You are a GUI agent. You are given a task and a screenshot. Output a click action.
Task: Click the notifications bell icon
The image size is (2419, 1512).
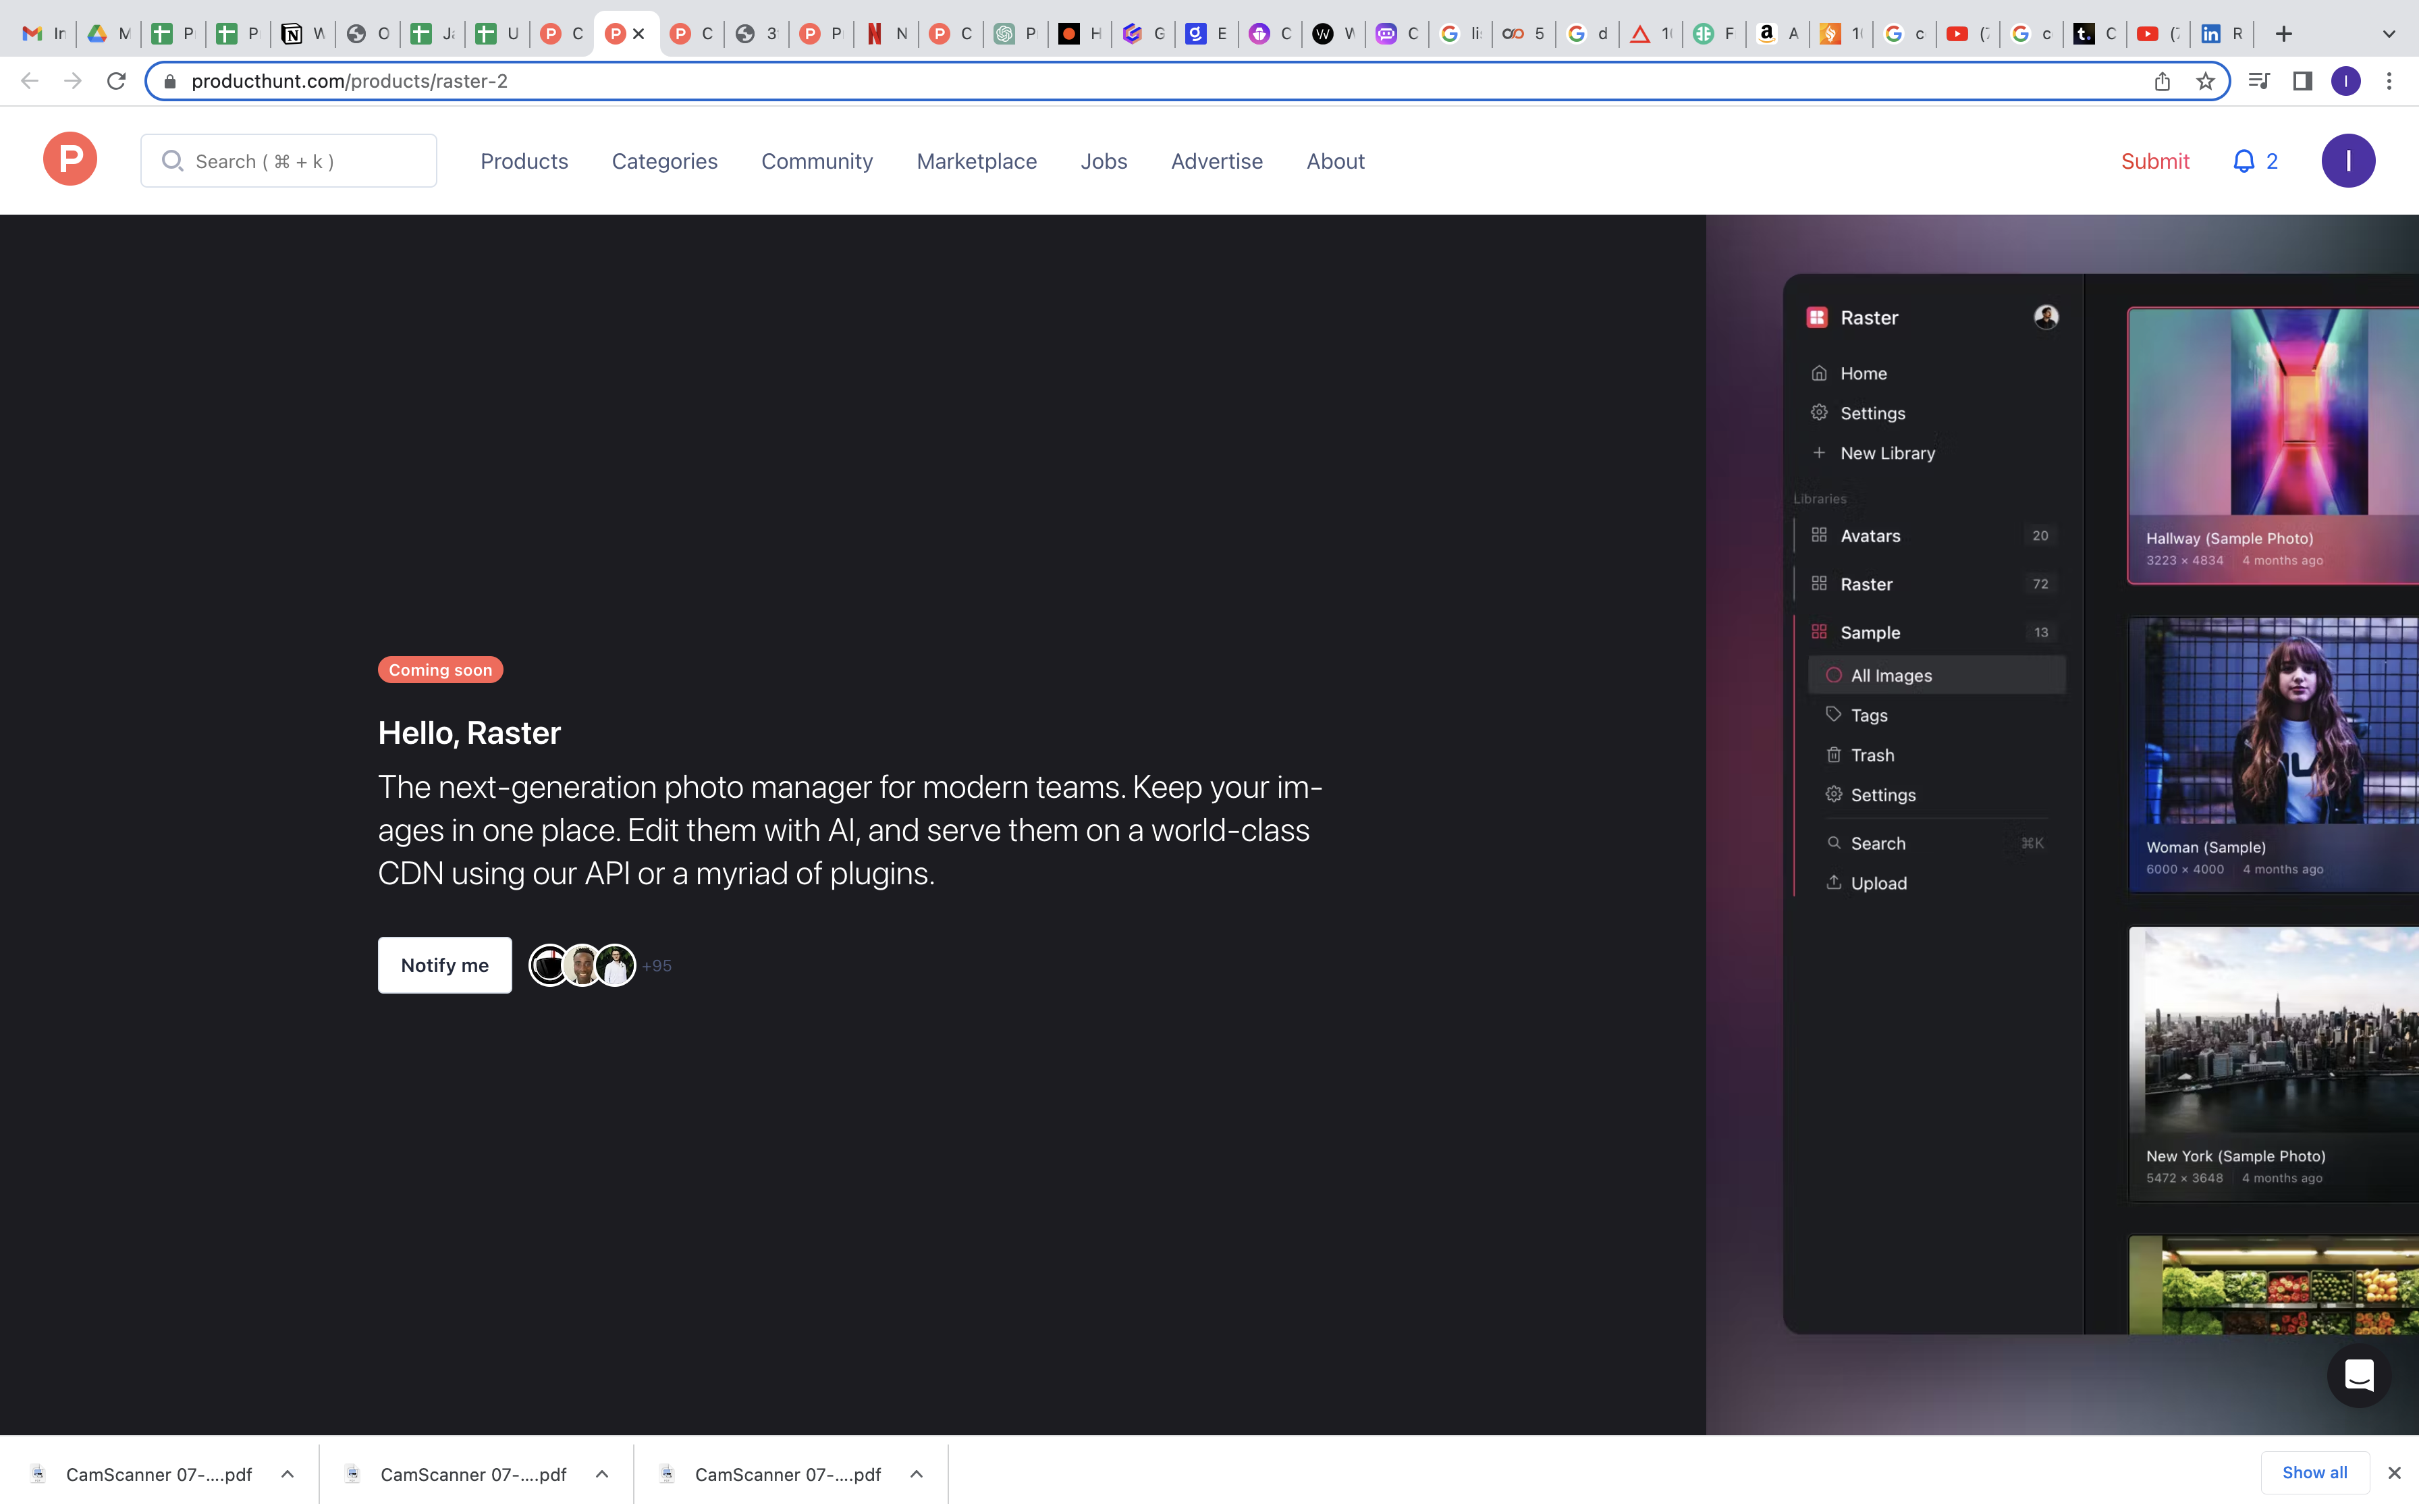click(x=2244, y=161)
